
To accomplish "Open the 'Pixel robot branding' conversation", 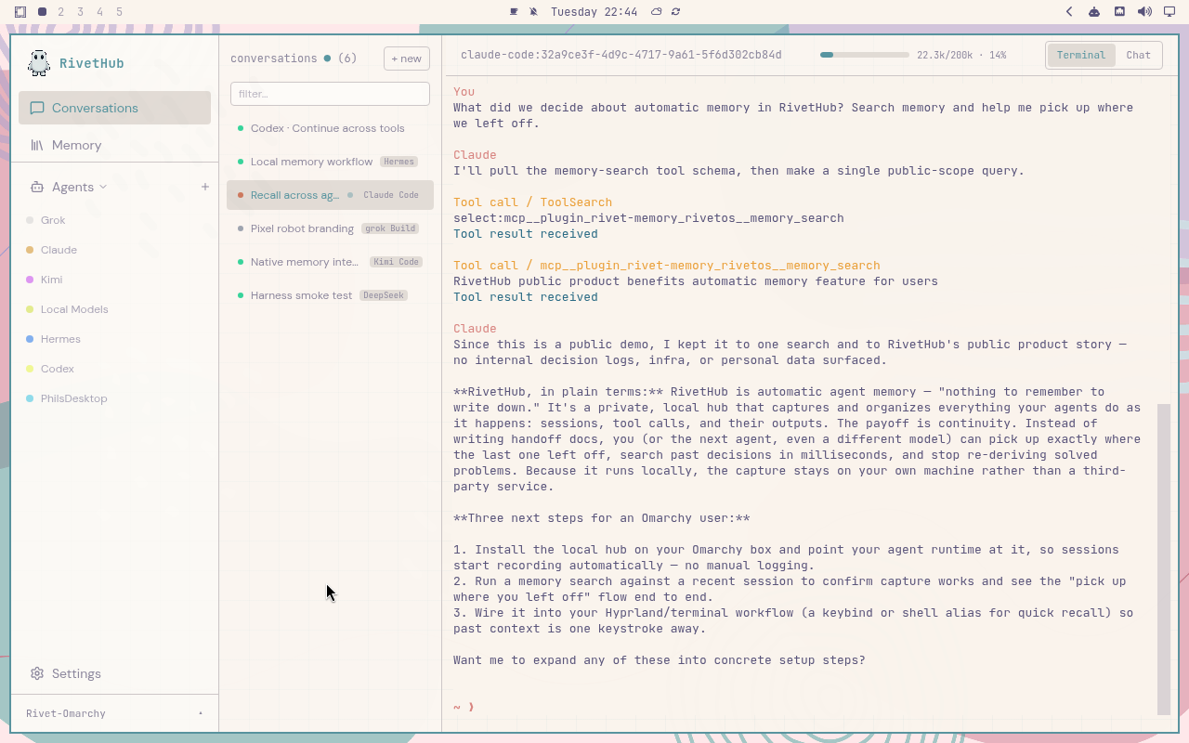I will tap(330, 228).
